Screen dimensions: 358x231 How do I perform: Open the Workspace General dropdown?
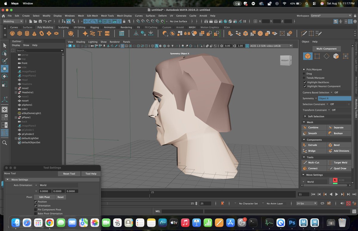pyautogui.click(x=331, y=15)
